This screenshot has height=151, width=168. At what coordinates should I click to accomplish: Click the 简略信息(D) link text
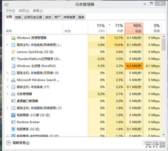tap(21, 143)
